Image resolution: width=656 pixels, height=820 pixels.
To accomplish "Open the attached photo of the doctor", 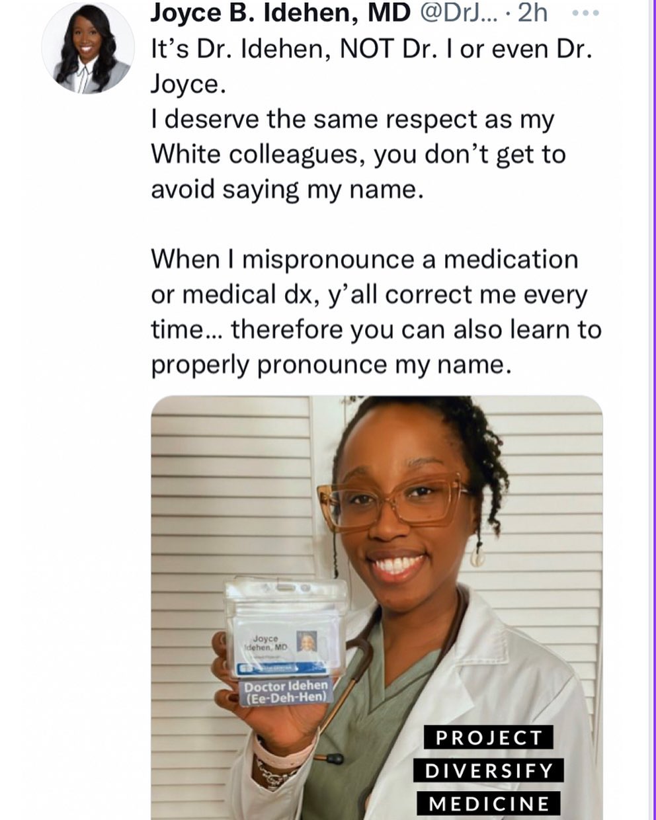I will 377,607.
